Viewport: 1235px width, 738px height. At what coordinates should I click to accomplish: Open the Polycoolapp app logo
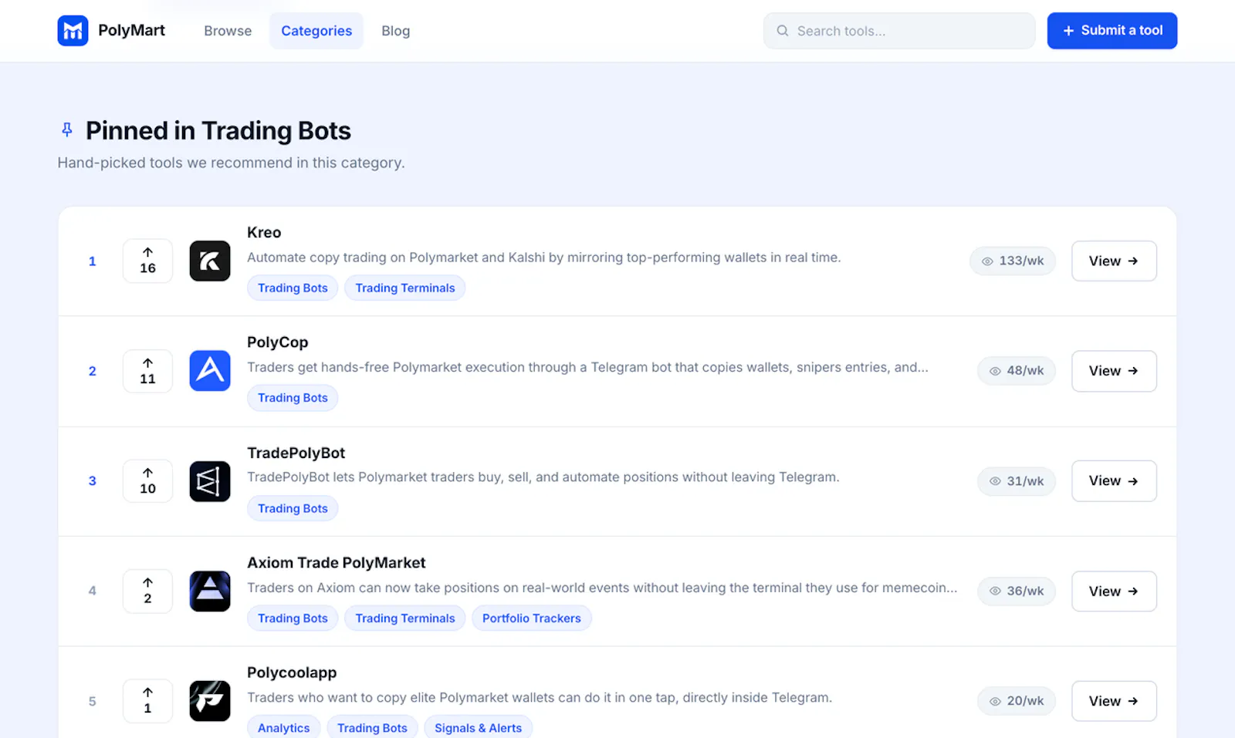pos(210,701)
